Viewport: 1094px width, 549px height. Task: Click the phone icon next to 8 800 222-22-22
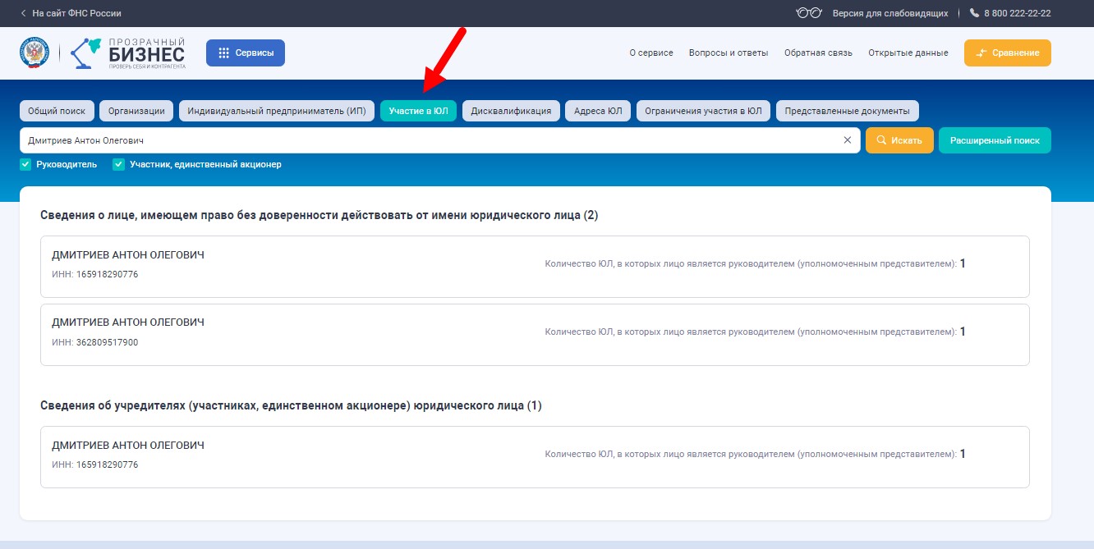tap(974, 12)
